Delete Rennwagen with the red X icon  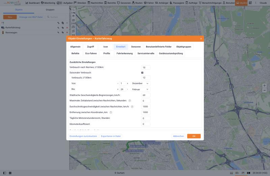[67, 32]
